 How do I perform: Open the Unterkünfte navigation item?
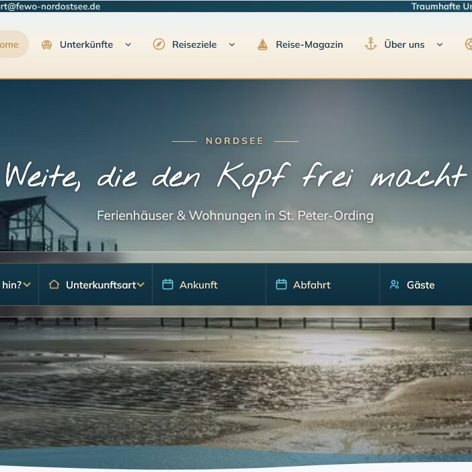coord(86,44)
